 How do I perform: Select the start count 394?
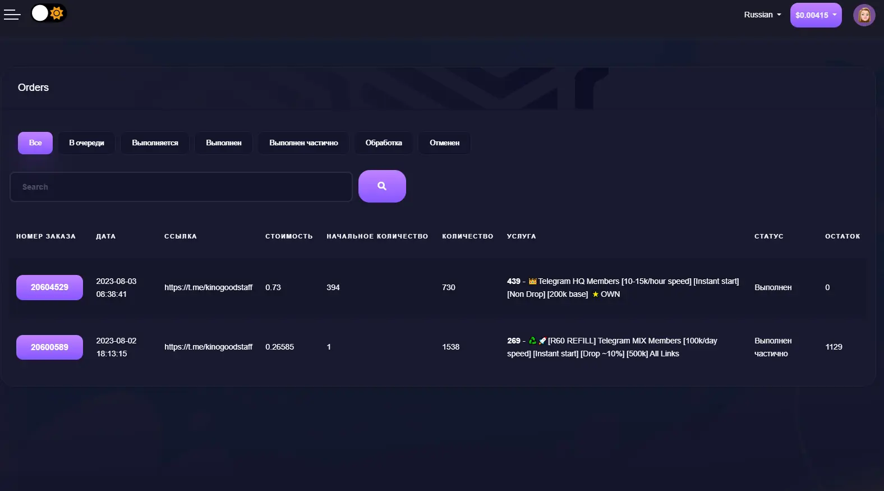tap(333, 287)
